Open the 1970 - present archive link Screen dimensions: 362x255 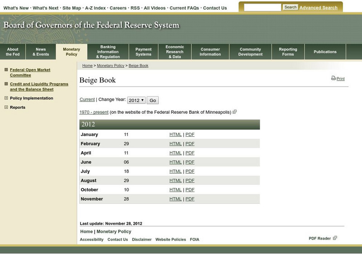pyautogui.click(x=94, y=112)
